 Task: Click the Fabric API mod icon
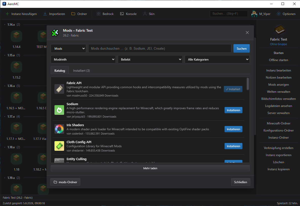(x=59, y=89)
